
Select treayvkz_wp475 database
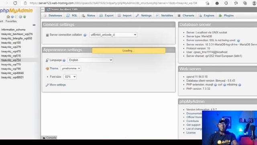pos(11,52)
